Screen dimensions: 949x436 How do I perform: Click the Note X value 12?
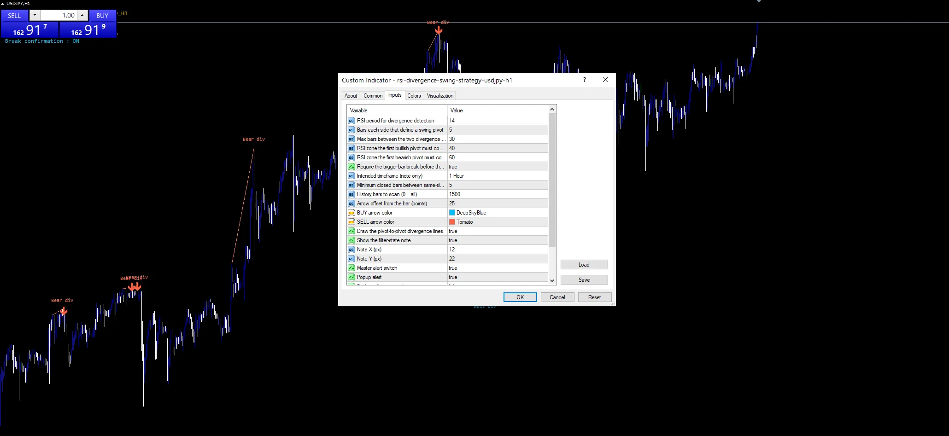(x=498, y=250)
